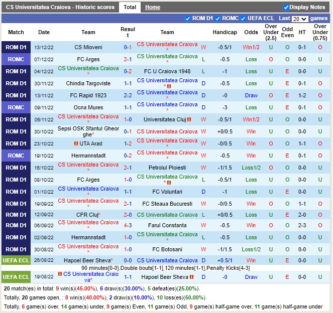Click the ROMC badge for the Ocna Mures match
333x313 pixels.
pos(16,107)
